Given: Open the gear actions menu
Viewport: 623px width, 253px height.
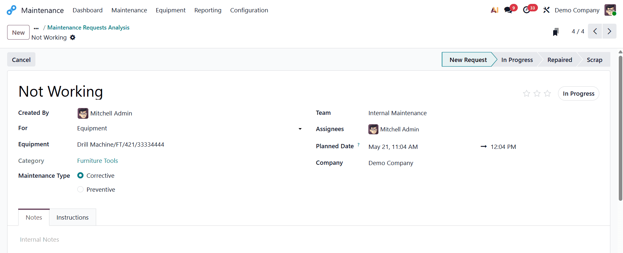Looking at the screenshot, I should click(x=73, y=38).
